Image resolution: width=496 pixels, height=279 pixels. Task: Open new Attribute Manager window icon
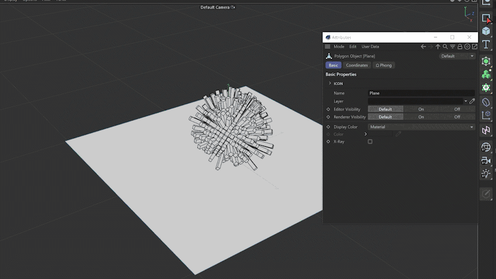tap(474, 47)
